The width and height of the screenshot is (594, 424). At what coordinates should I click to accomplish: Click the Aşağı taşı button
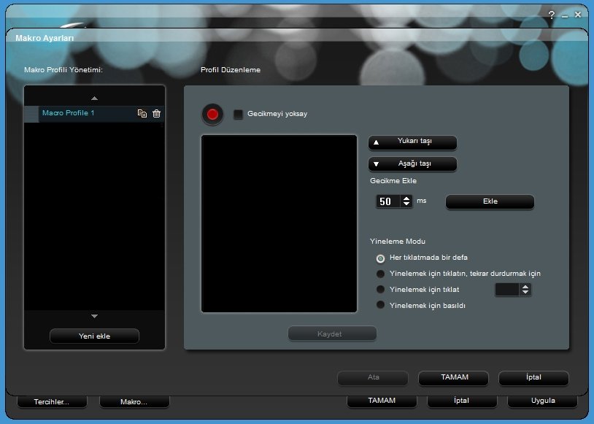click(x=412, y=164)
